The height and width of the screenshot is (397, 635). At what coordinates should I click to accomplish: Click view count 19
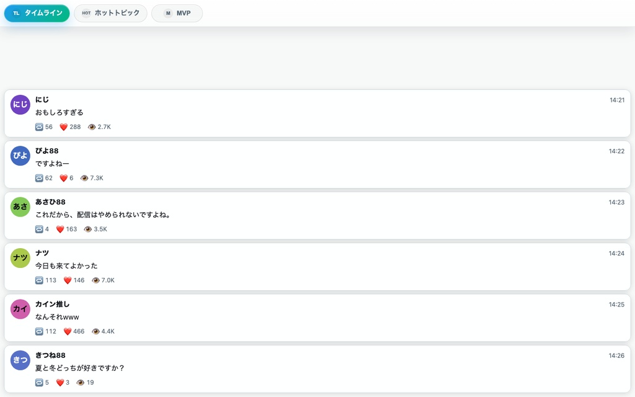91,382
